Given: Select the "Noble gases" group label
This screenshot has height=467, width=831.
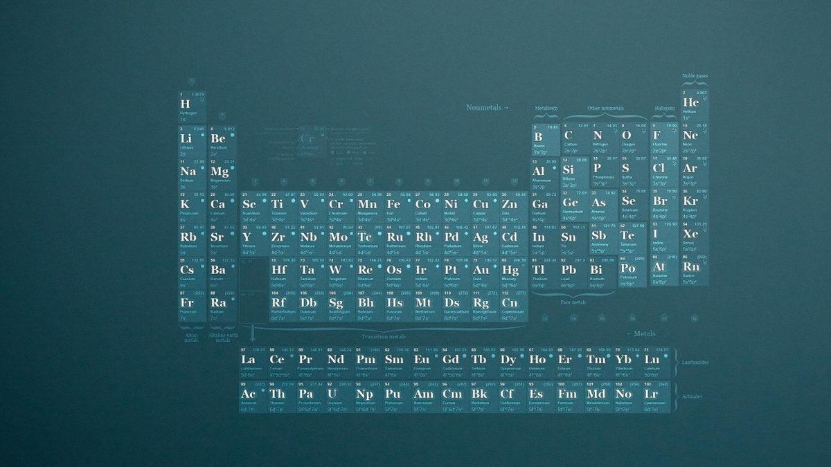Looking at the screenshot, I should [695, 75].
